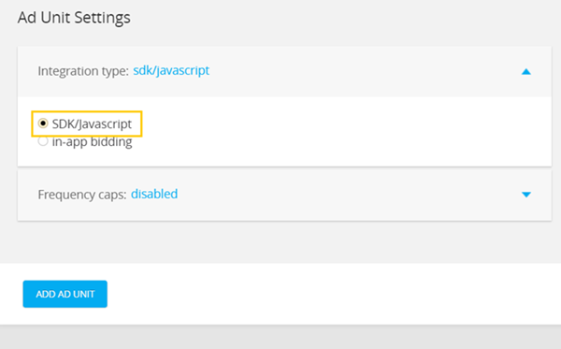The image size is (561, 349).
Task: Click the 'Integration type:' label text
Action: click(x=83, y=71)
